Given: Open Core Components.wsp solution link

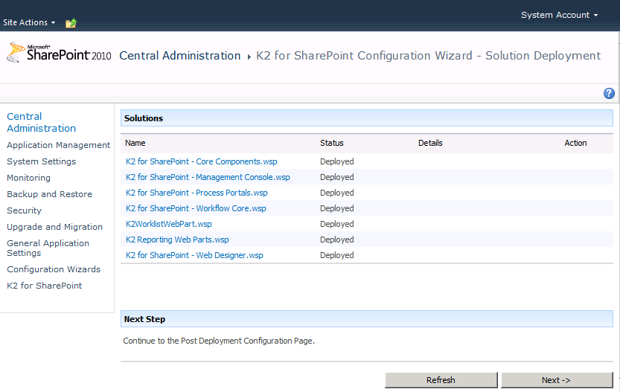Looking at the screenshot, I should [x=201, y=161].
